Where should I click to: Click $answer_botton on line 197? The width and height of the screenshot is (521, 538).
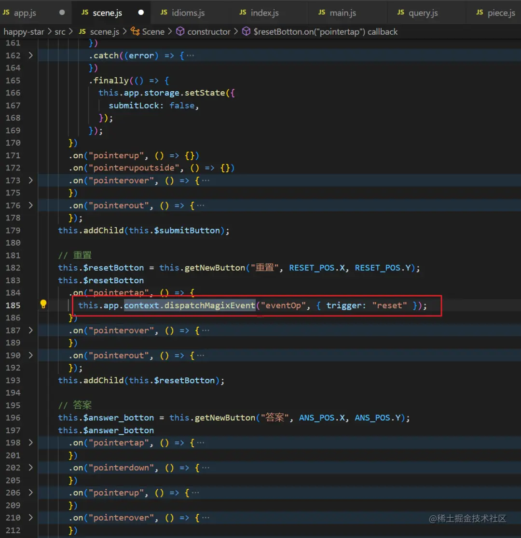point(118,430)
